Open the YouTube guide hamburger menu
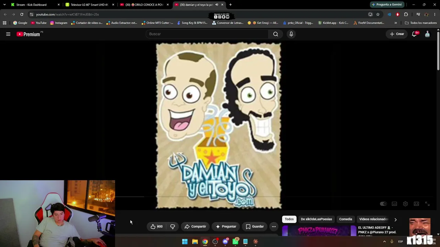440x247 pixels. pos(8,34)
